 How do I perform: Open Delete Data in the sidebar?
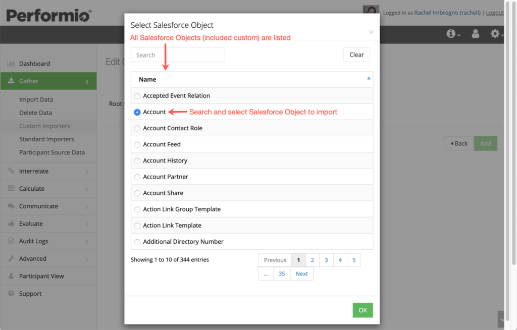[x=36, y=113]
